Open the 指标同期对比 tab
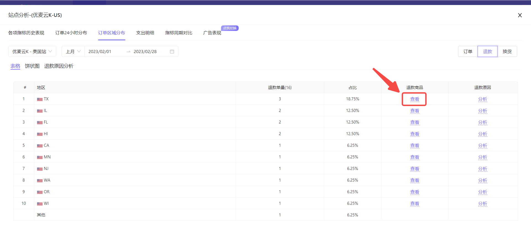The width and height of the screenshot is (531, 228). pos(179,33)
